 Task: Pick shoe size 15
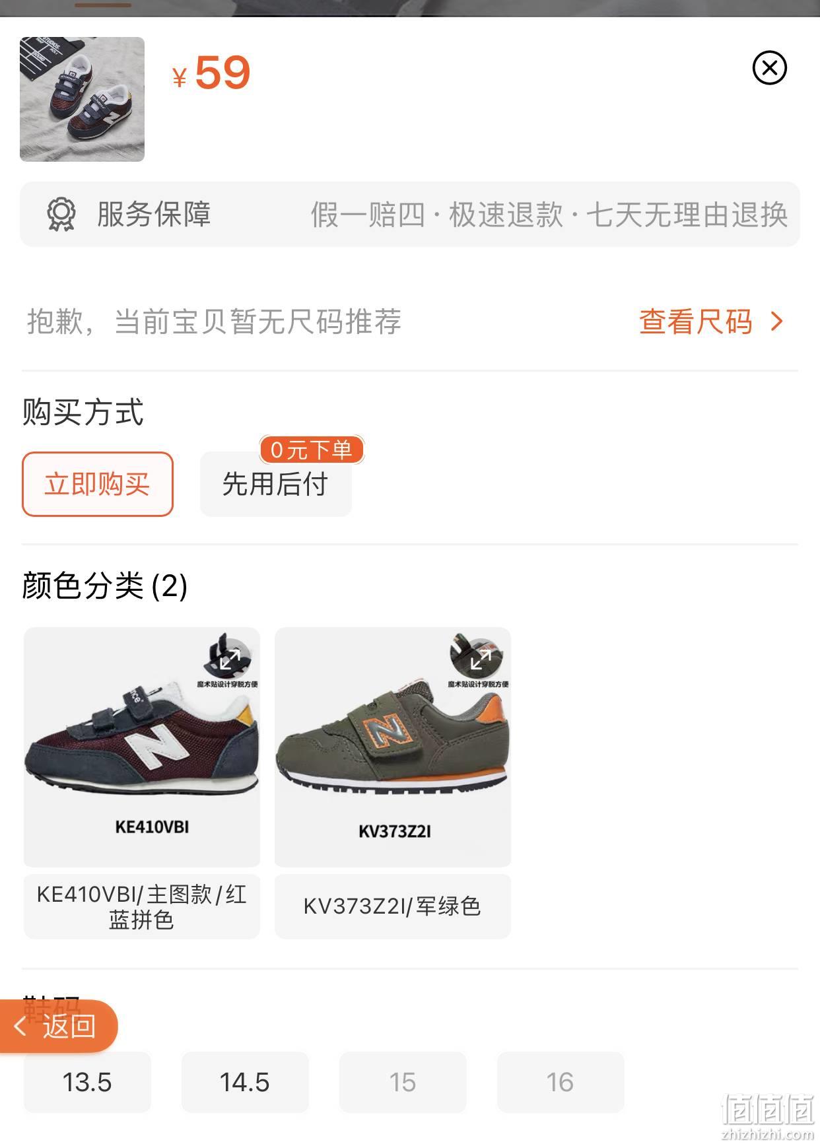(x=403, y=1082)
